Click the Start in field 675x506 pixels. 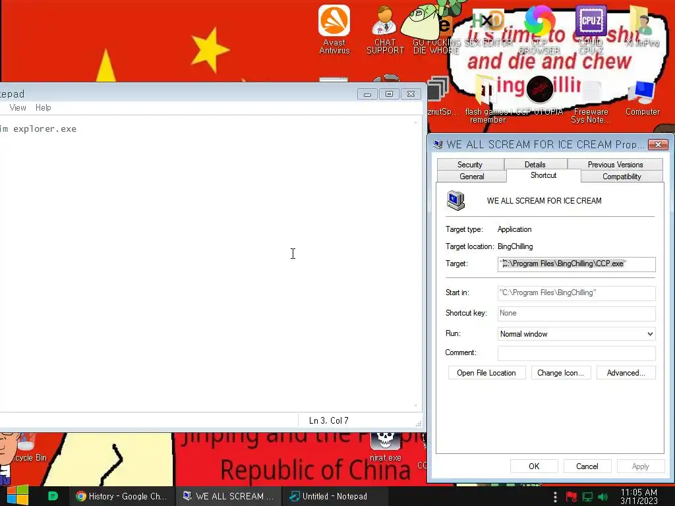(576, 293)
